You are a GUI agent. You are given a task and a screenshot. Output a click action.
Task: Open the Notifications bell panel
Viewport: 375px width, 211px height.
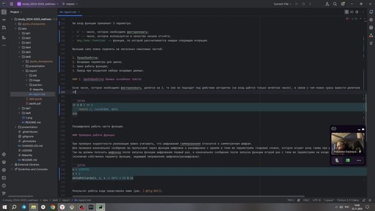click(371, 12)
